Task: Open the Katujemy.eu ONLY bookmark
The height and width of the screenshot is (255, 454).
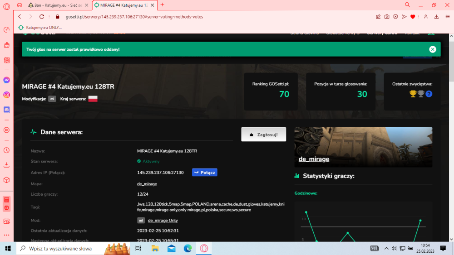Action: [40, 28]
